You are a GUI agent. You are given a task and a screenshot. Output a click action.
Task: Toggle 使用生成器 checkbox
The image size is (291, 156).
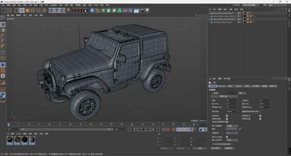tap(227, 119)
